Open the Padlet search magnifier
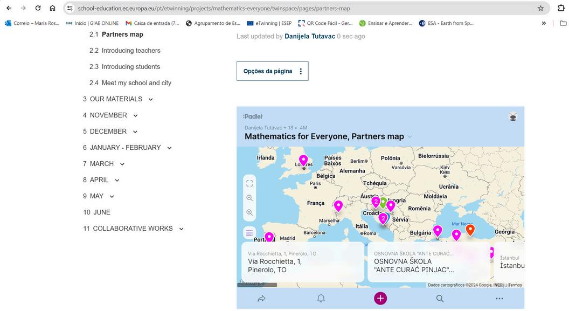569x311 pixels. coord(440,298)
